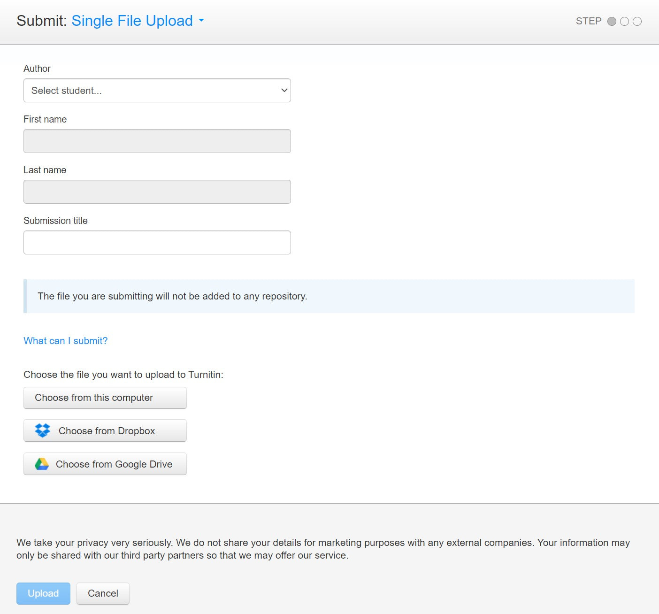659x614 pixels.
Task: Click the caret beside Single File Upload
Action: pyautogui.click(x=201, y=21)
